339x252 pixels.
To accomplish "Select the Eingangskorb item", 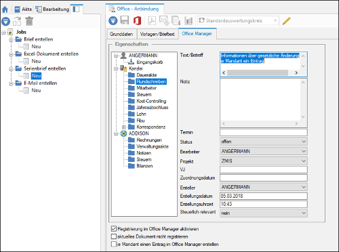I will tap(150, 62).
